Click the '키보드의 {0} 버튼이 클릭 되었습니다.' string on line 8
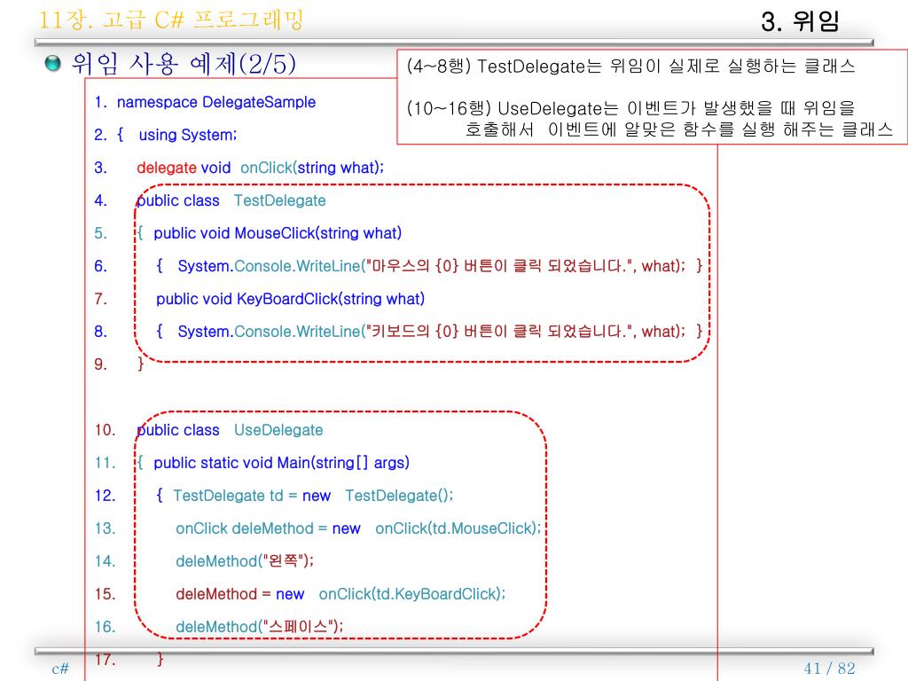This screenshot has width=908, height=681. pos(502,332)
